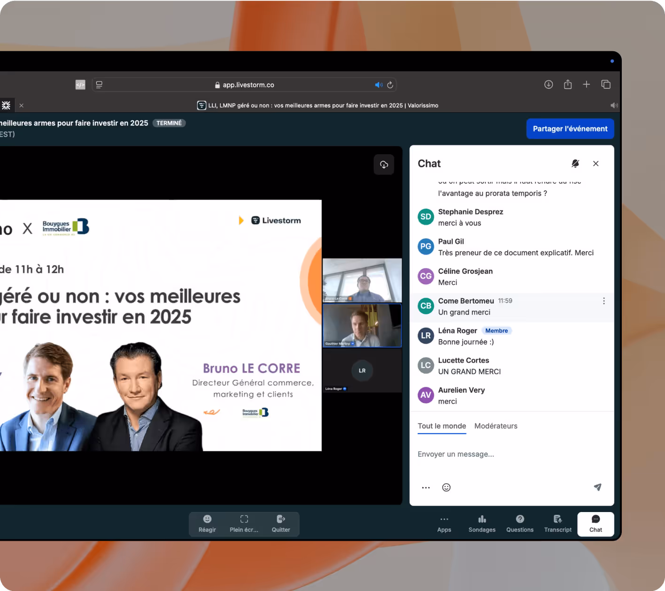Click Paul Gil PG avatar
Viewport: 665px width, 591px height.
click(426, 246)
